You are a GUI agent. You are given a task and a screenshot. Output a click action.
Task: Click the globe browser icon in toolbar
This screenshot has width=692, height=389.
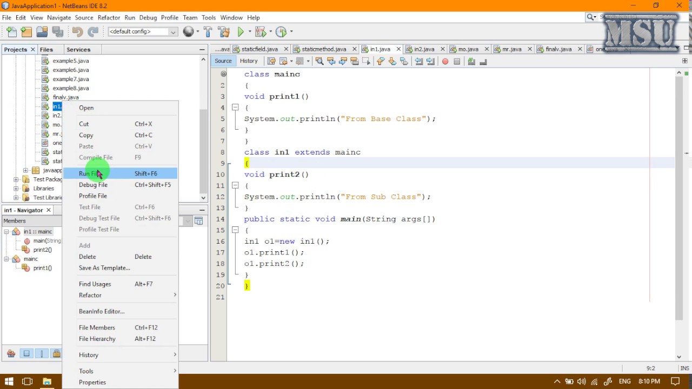pyautogui.click(x=188, y=32)
